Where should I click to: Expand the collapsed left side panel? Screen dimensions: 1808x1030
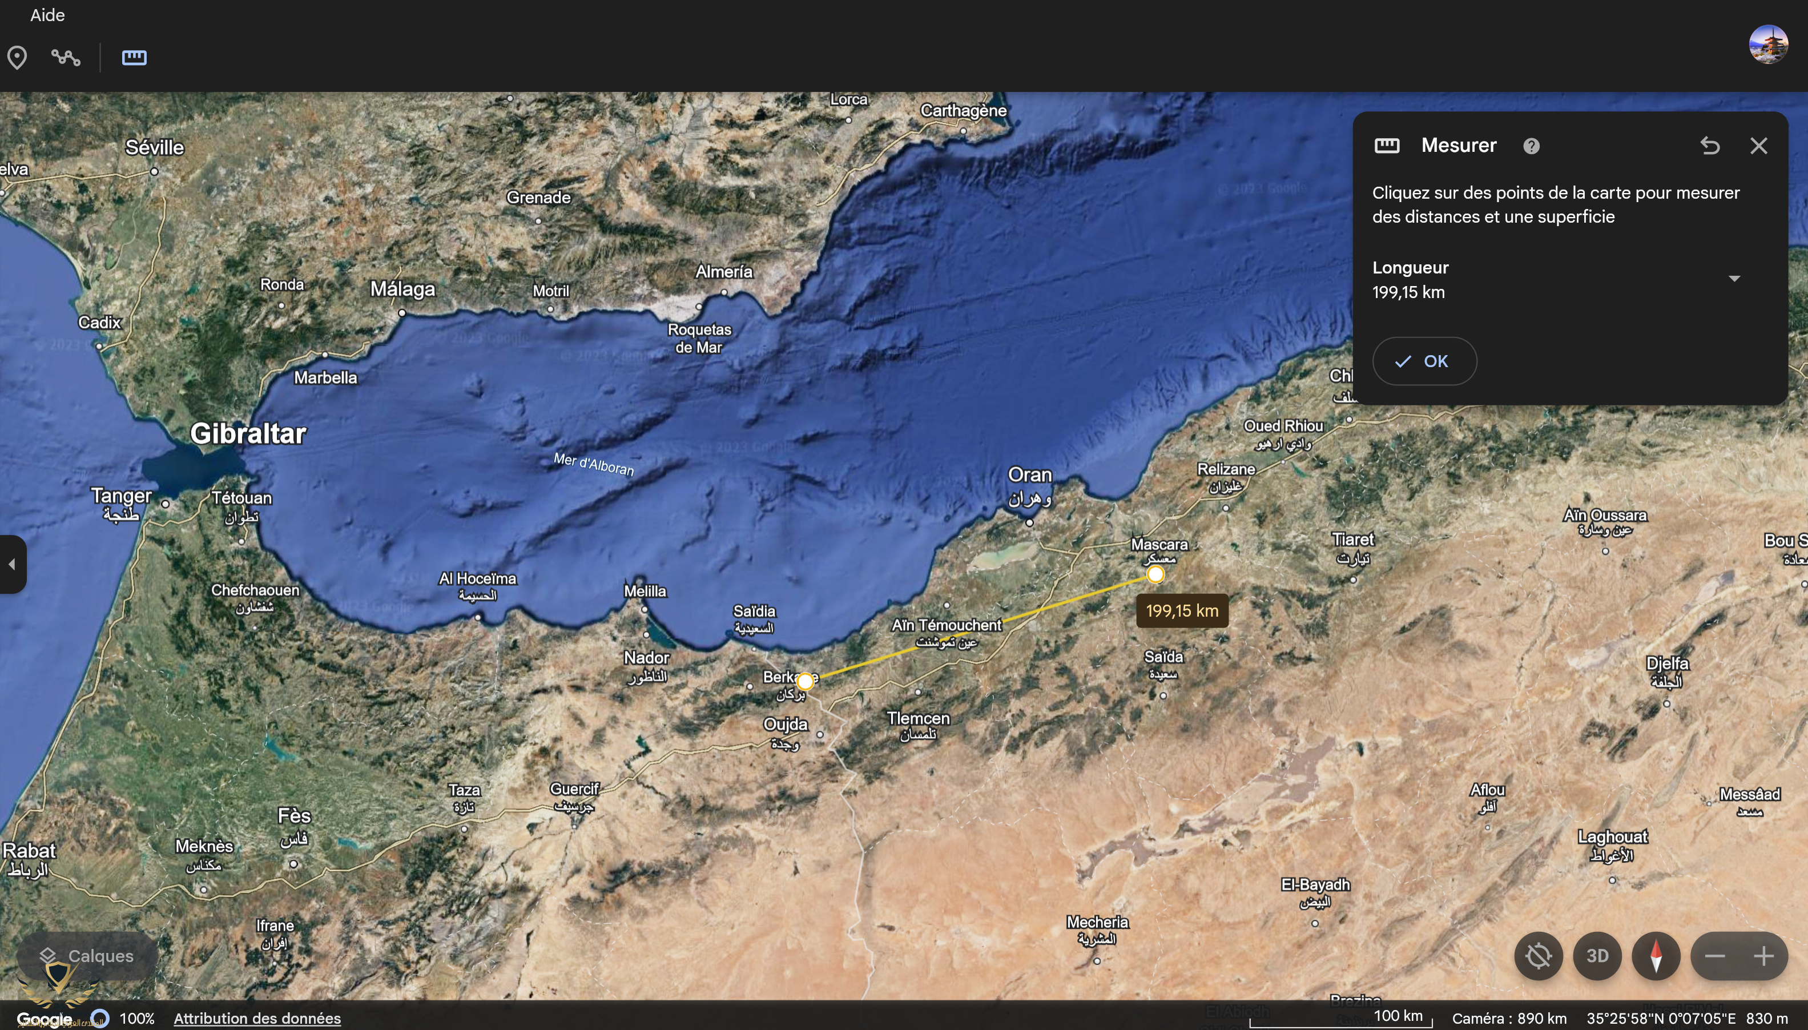pos(12,564)
